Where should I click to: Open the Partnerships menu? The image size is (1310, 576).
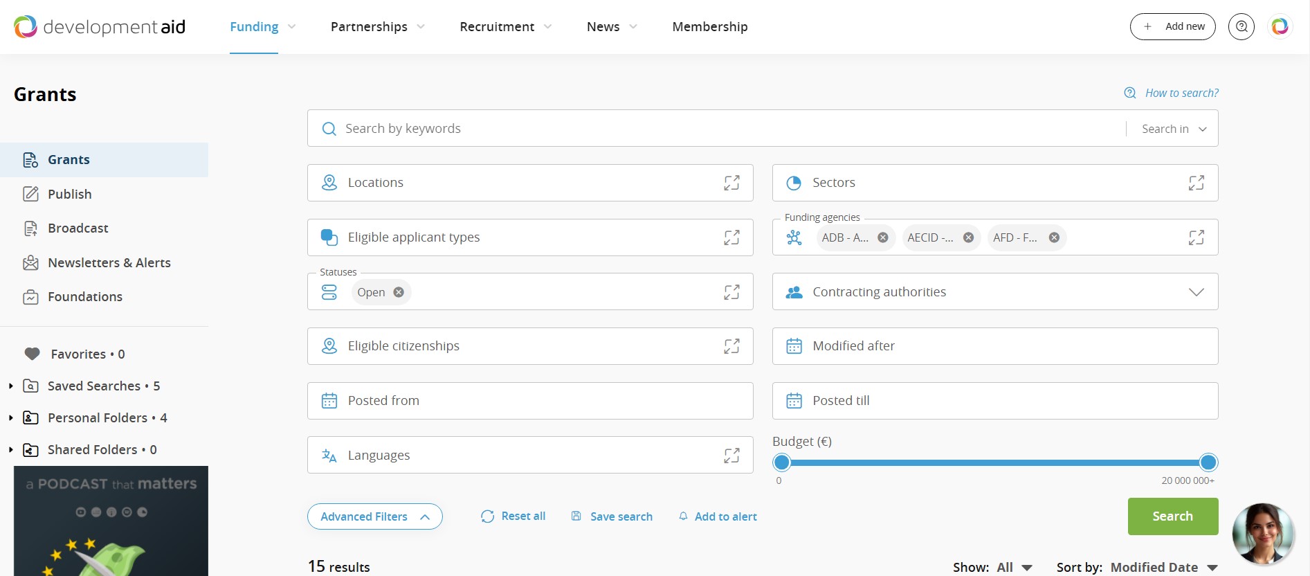pyautogui.click(x=377, y=27)
